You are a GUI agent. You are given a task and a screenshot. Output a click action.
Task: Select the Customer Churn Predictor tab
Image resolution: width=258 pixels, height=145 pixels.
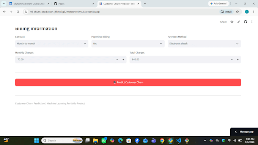tap(119, 4)
